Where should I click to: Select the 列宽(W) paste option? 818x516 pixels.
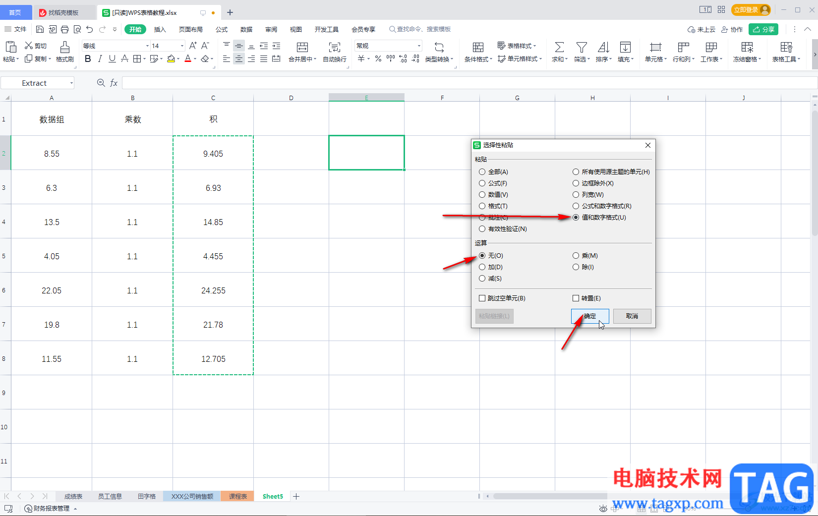pos(588,195)
